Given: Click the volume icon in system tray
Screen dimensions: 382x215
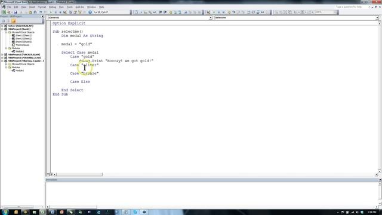Looking at the screenshot, I should coord(357,212).
